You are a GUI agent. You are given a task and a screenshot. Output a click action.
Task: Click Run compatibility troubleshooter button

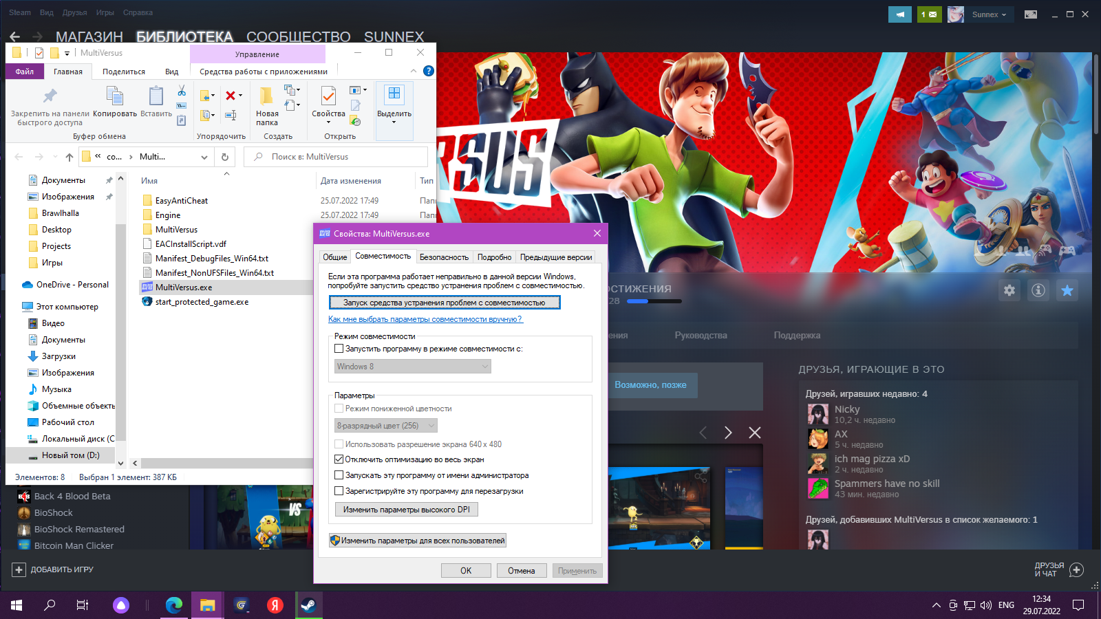pyautogui.click(x=445, y=303)
